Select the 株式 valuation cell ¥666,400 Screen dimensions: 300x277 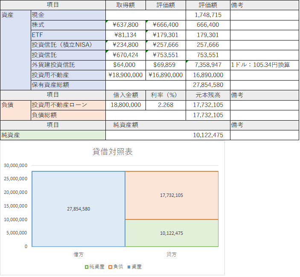pyautogui.click(x=166, y=25)
